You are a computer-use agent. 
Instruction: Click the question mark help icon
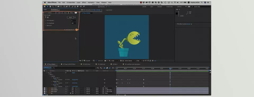46,17
